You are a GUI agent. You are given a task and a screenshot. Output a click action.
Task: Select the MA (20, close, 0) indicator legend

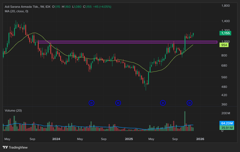coord(16,11)
